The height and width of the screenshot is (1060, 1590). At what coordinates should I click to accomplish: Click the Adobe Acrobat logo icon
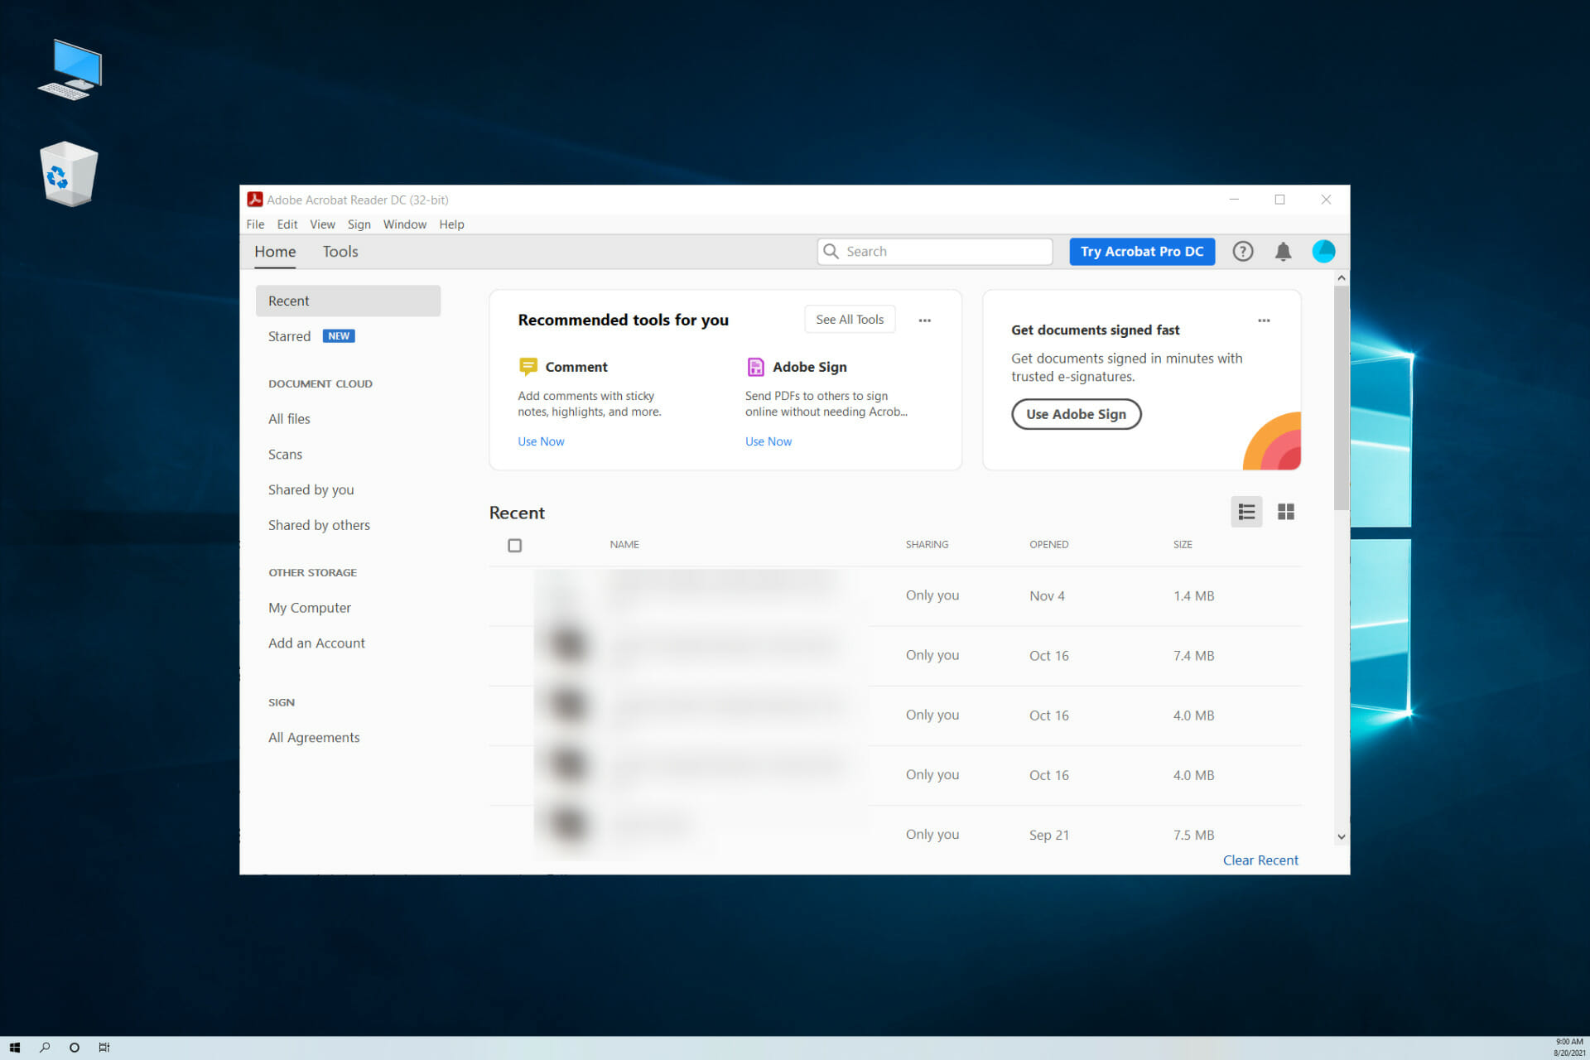257,199
